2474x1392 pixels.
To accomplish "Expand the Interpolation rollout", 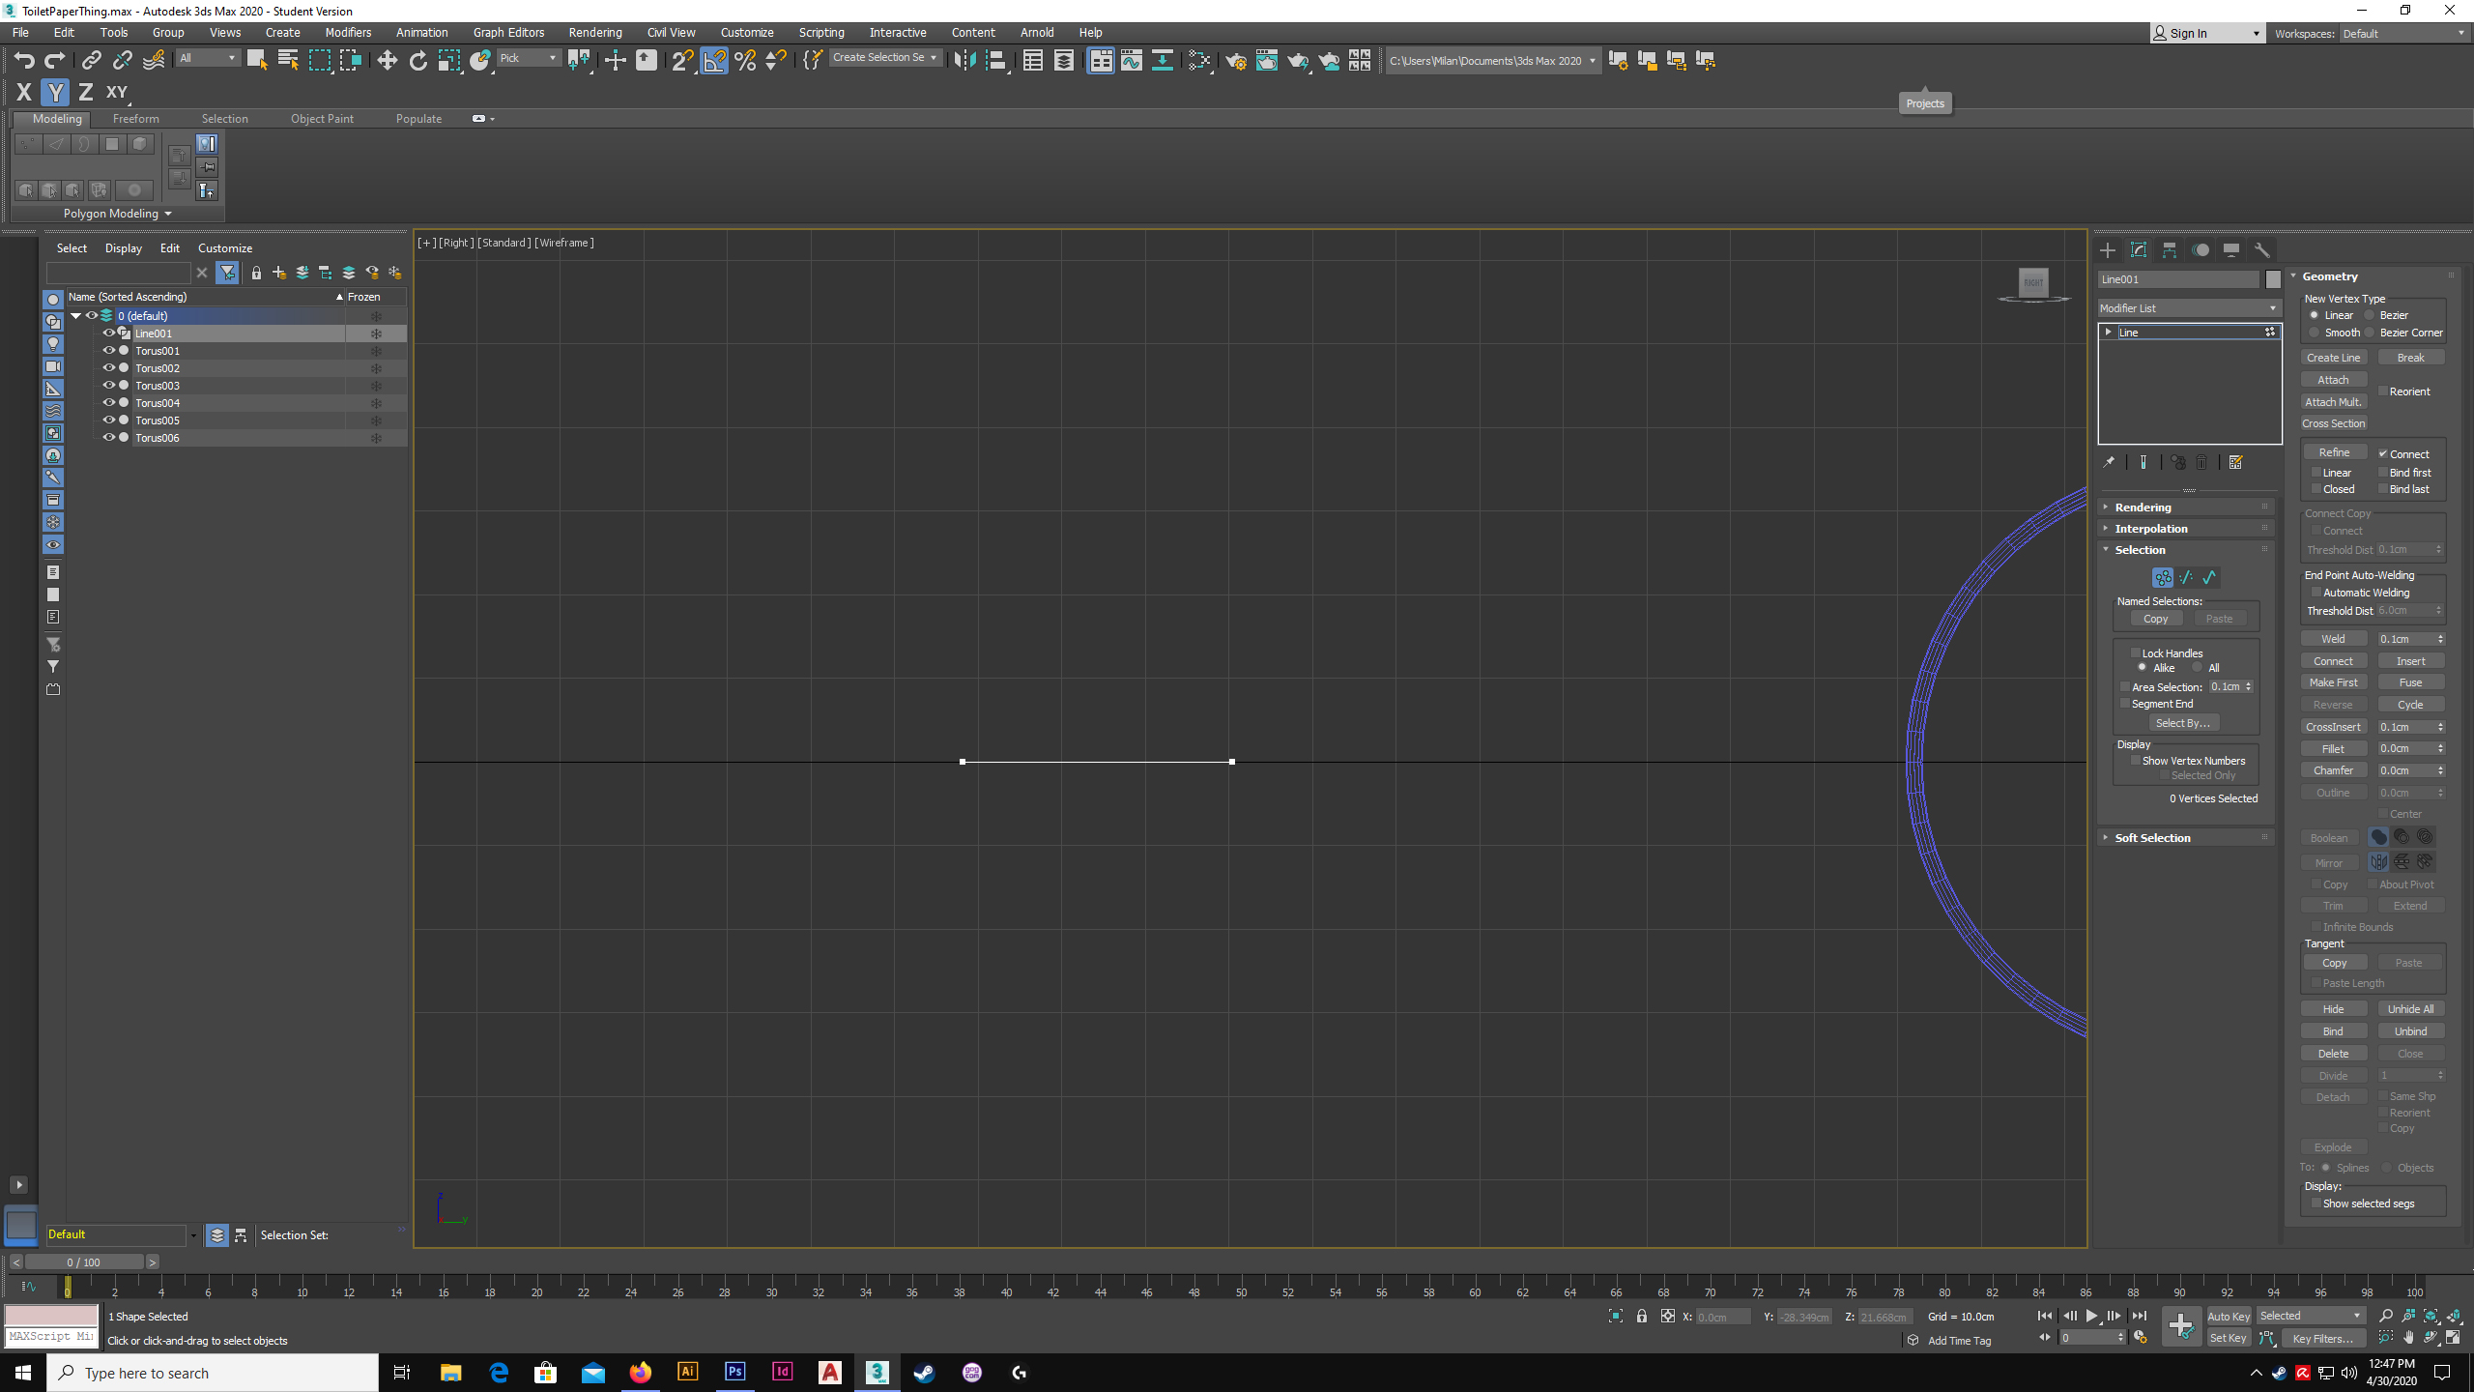I will 2188,529.
